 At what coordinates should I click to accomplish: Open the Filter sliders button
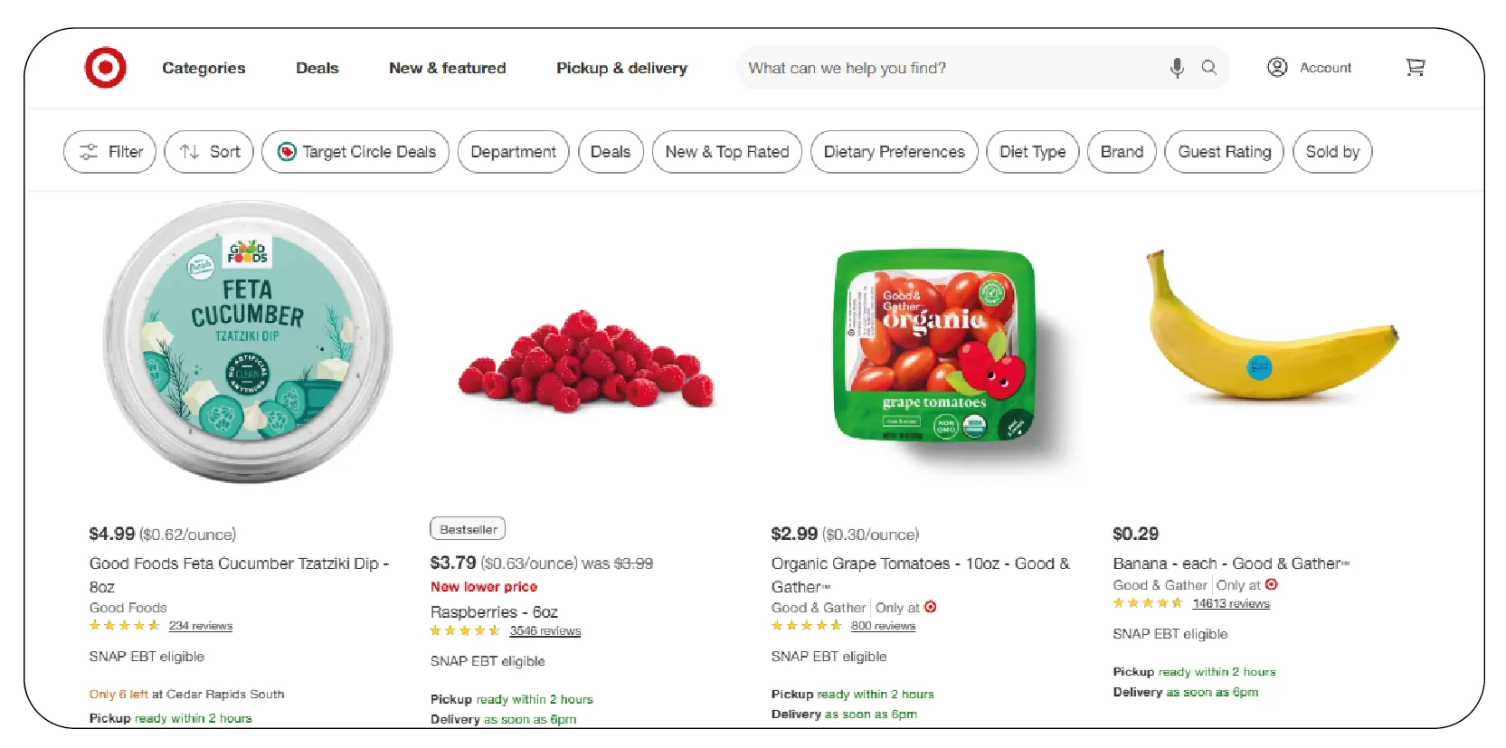110,152
